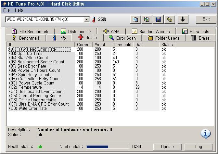The height and width of the screenshot is (154, 218).
Task: Switch to the Benchmark tab
Action: click(x=26, y=38)
